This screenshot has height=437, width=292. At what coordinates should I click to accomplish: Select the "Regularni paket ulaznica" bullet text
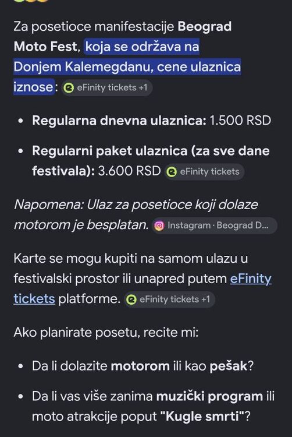(151, 161)
